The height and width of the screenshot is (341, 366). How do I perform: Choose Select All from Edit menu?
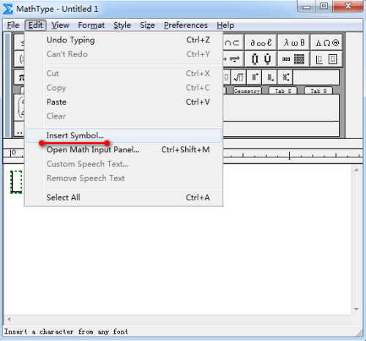(x=124, y=198)
